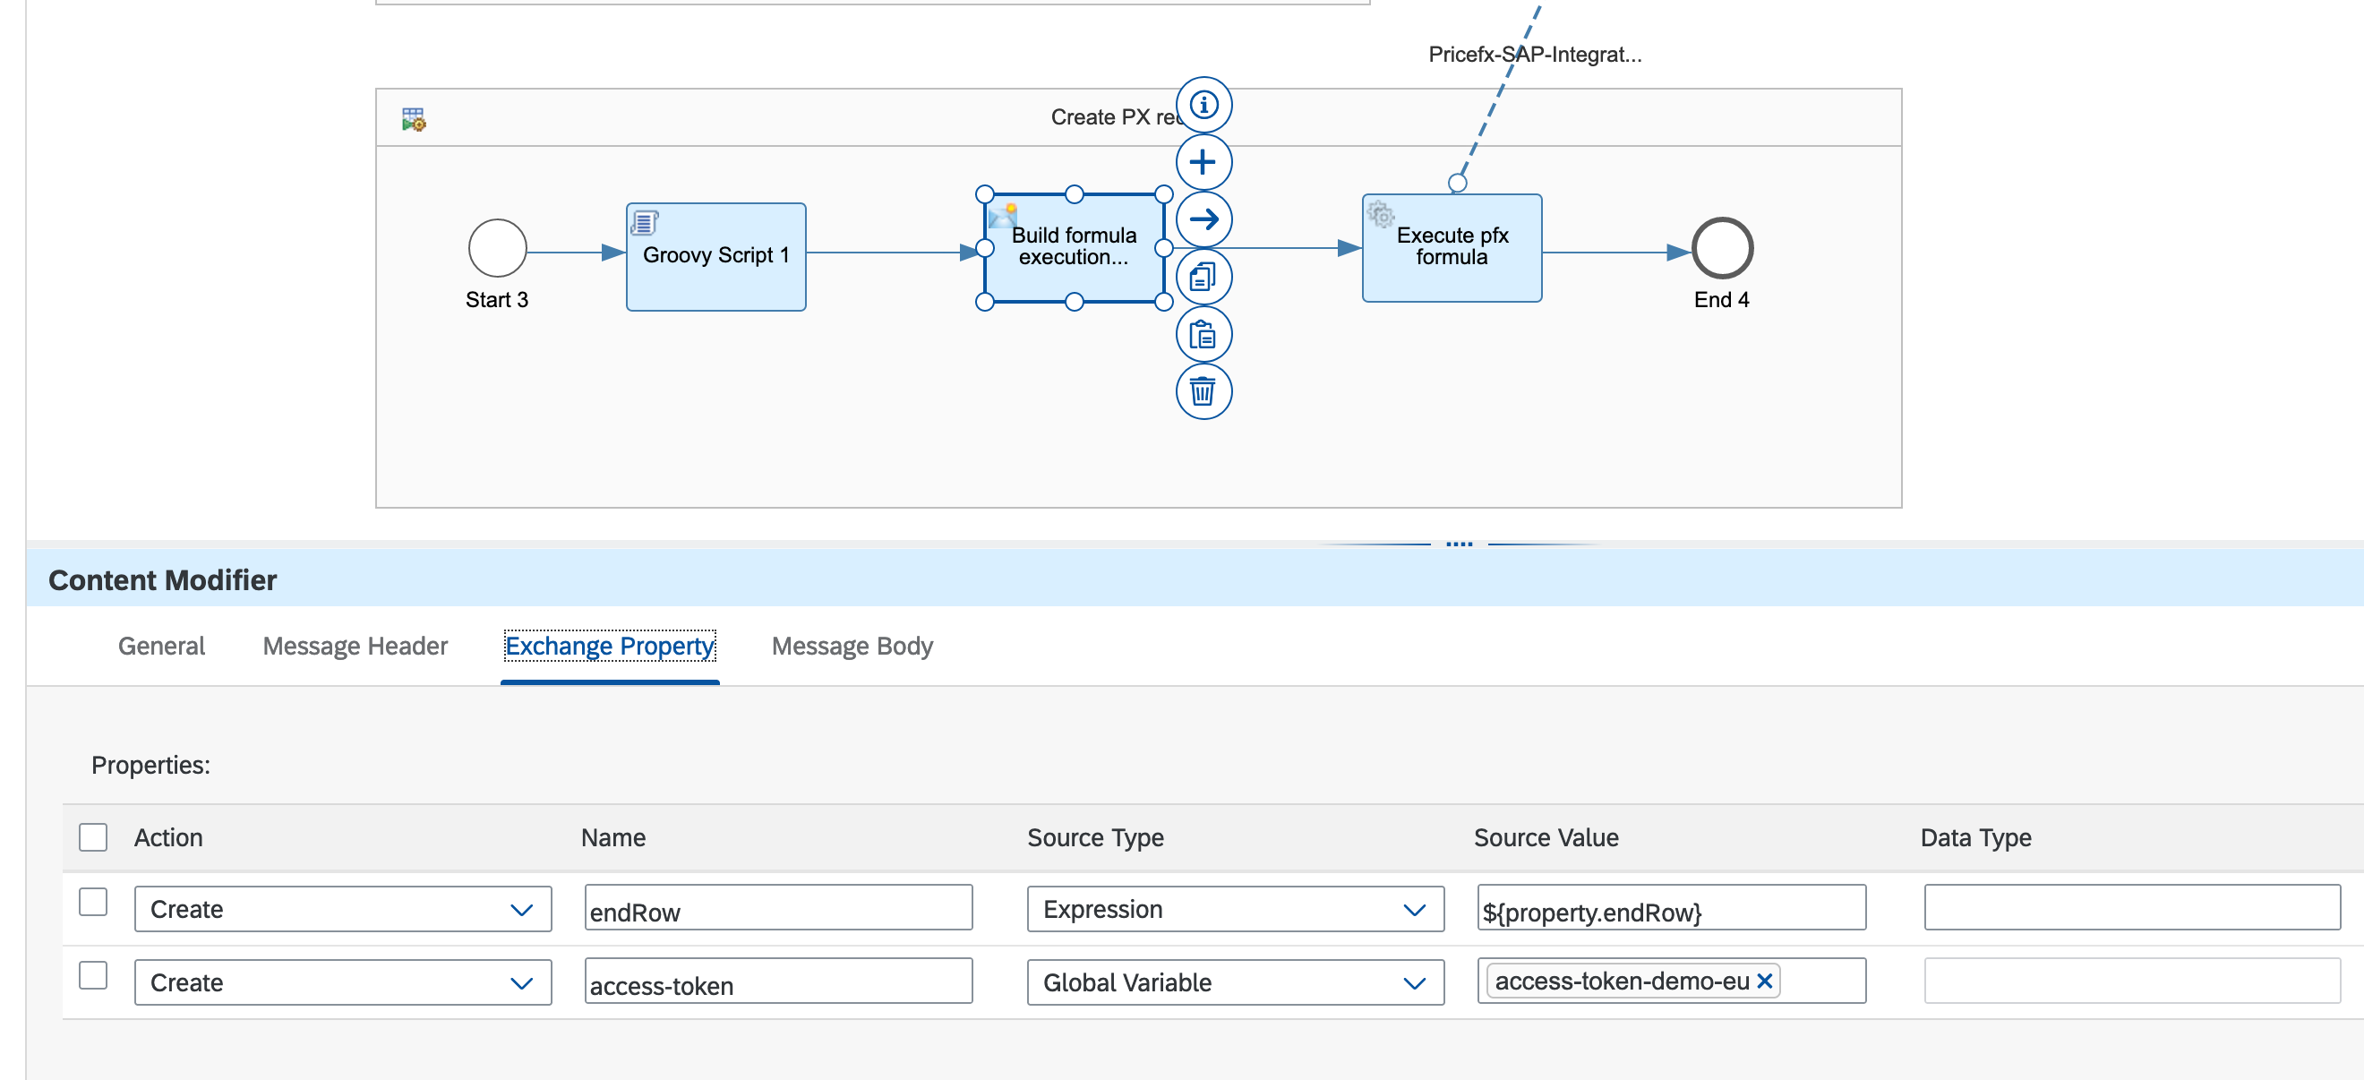Remove the access-token-demo-eu token
The width and height of the screenshot is (2364, 1080).
[1764, 981]
